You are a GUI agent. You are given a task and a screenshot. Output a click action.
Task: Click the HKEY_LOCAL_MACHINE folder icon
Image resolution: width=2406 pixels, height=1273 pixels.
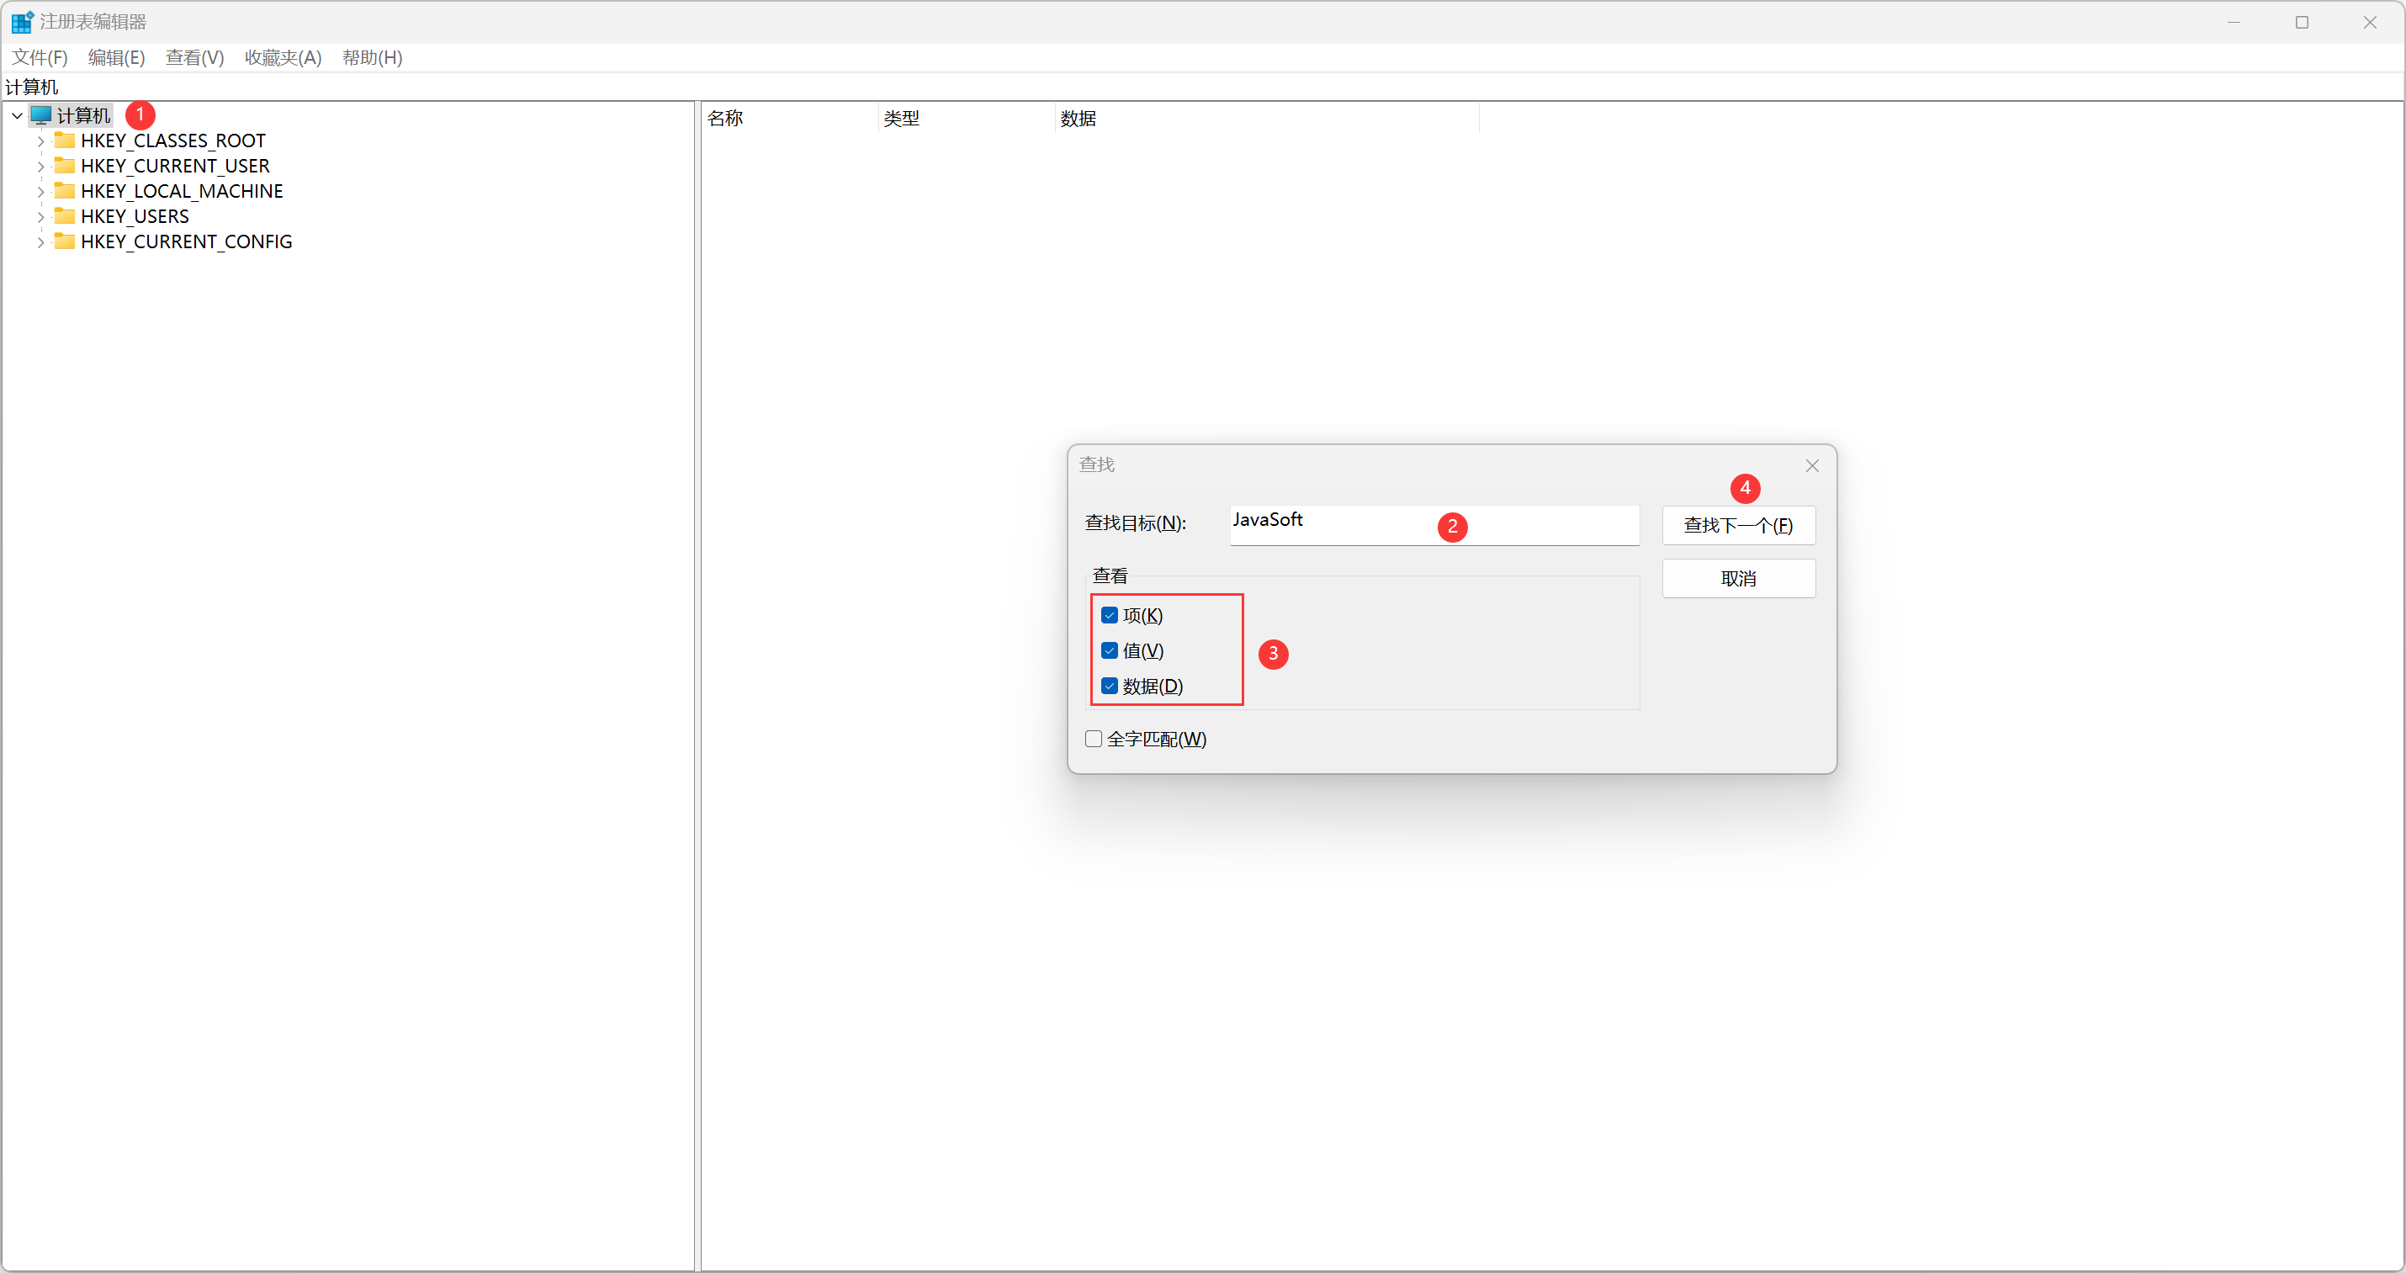point(65,192)
